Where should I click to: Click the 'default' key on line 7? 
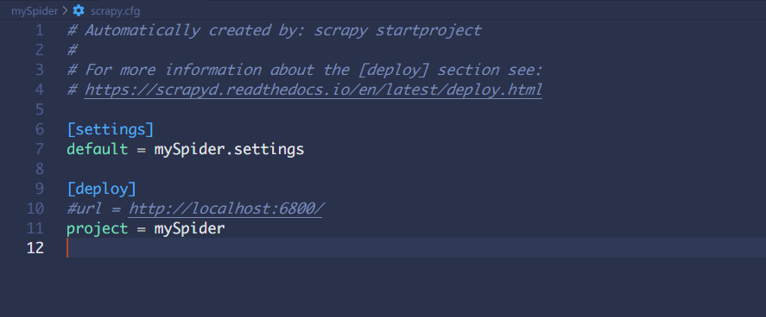tap(98, 149)
